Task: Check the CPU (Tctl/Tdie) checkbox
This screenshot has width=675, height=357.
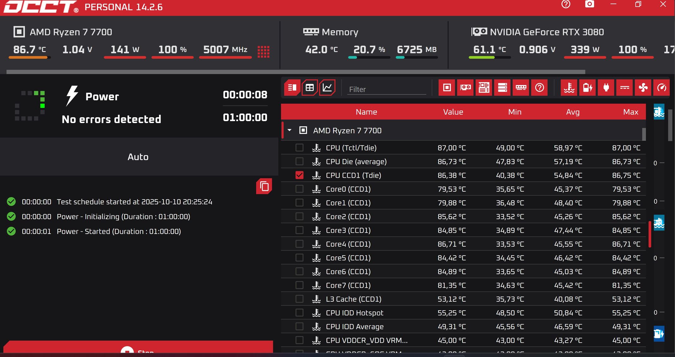Action: [299, 148]
